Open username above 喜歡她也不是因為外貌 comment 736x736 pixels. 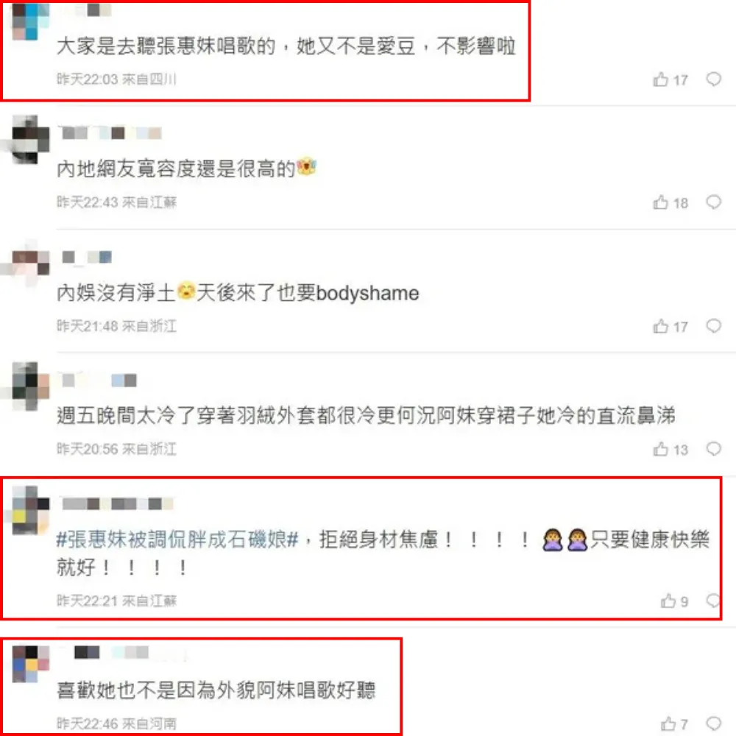click(x=111, y=652)
